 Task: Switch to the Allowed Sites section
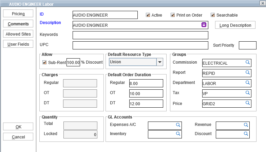coord(18,34)
